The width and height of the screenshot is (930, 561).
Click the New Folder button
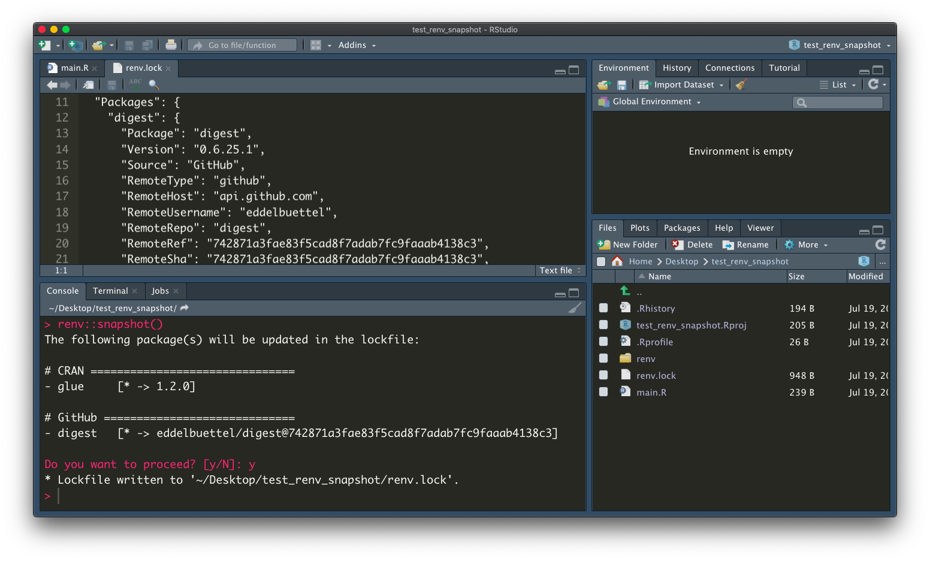628,245
